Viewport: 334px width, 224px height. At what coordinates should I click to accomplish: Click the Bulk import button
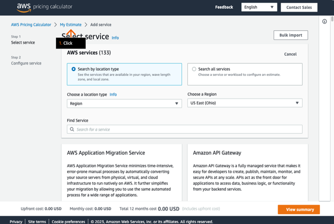[x=290, y=35]
